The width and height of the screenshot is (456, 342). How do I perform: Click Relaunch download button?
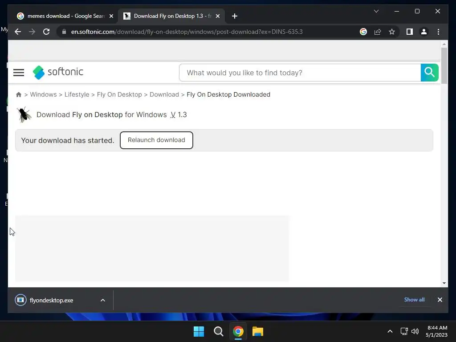pyautogui.click(x=156, y=140)
